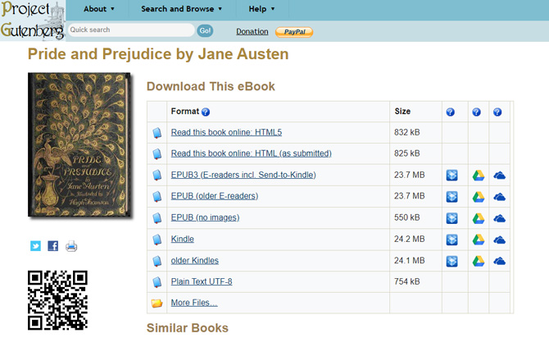Click the printer icon
This screenshot has height=338, width=549.
[71, 246]
